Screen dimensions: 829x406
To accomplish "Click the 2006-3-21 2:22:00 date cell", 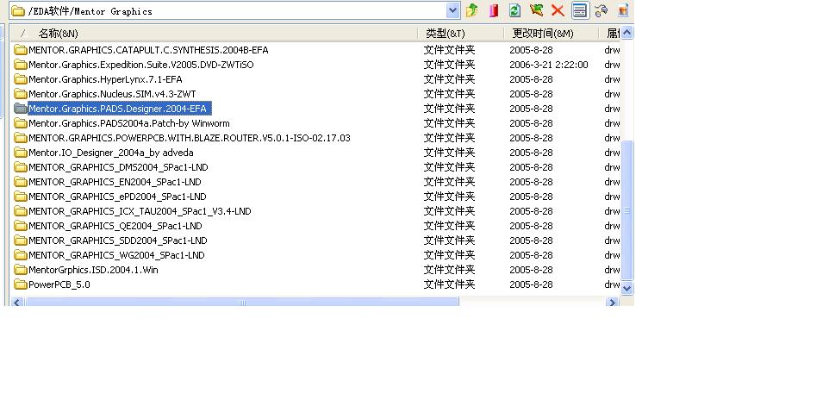I will tap(549, 65).
